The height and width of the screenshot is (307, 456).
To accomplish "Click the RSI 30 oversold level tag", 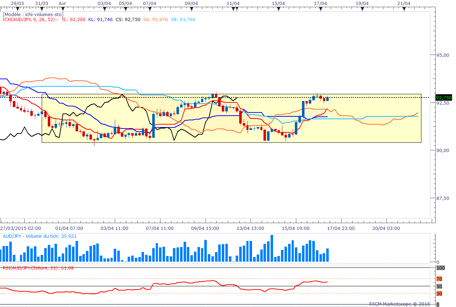I will pyautogui.click(x=439, y=293).
